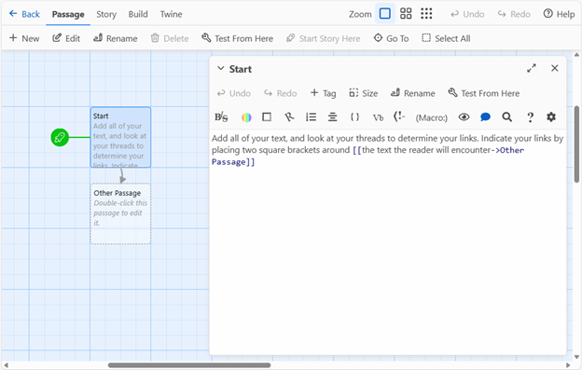Image resolution: width=582 pixels, height=370 pixels.
Task: Click the vertical scrollbar thumb
Action: pos(576,144)
